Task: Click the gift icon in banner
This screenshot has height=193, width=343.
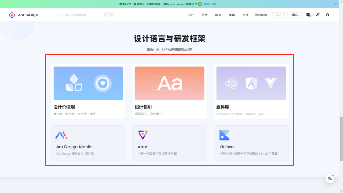Action: (x=200, y=4)
